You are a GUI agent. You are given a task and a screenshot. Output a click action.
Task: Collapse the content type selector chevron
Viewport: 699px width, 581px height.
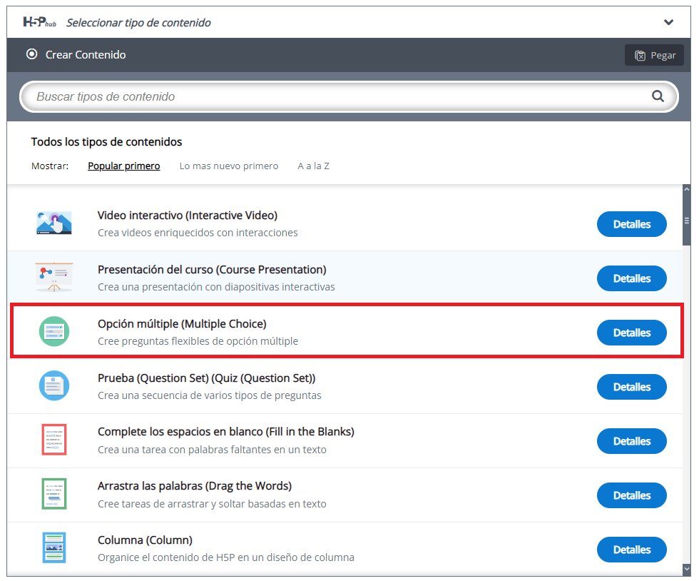668,22
